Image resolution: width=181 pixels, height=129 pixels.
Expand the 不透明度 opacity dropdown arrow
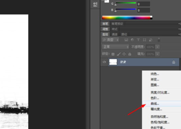[157, 47]
